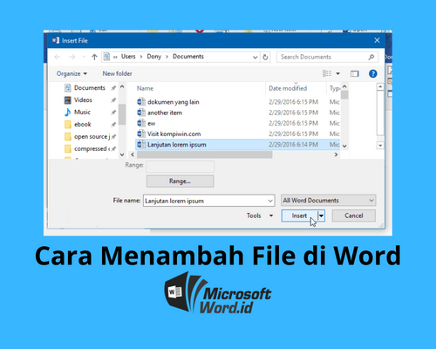Click the Videos film icon
Viewport: 436px width, 349px height.
[68, 100]
